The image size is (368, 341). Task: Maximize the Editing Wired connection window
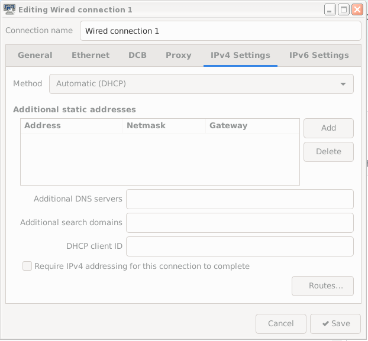pyautogui.click(x=344, y=9)
